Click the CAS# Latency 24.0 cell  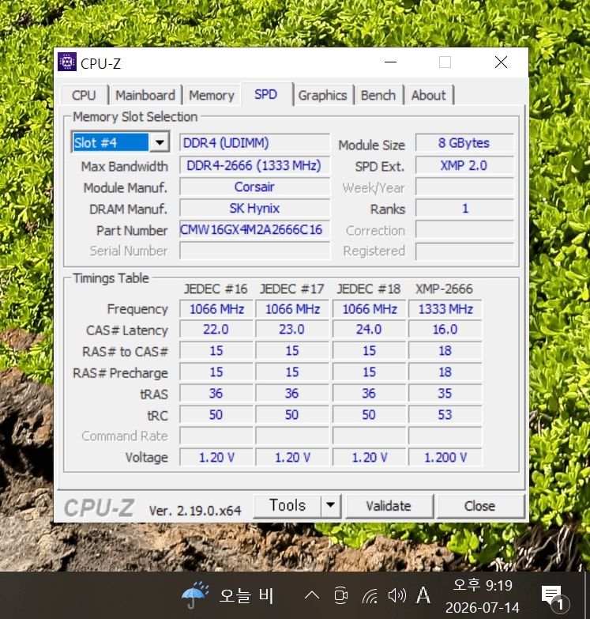(369, 329)
